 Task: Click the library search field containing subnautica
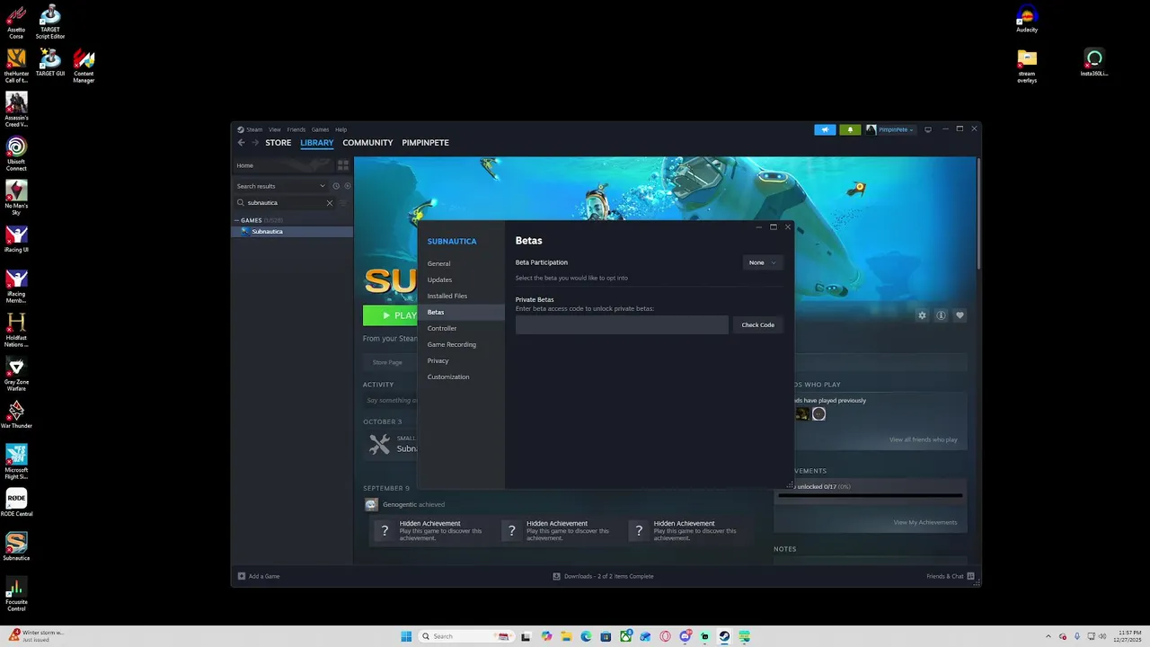284,203
